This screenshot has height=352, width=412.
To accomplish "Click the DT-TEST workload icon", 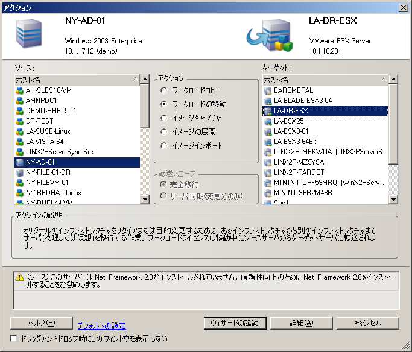I will 19,121.
